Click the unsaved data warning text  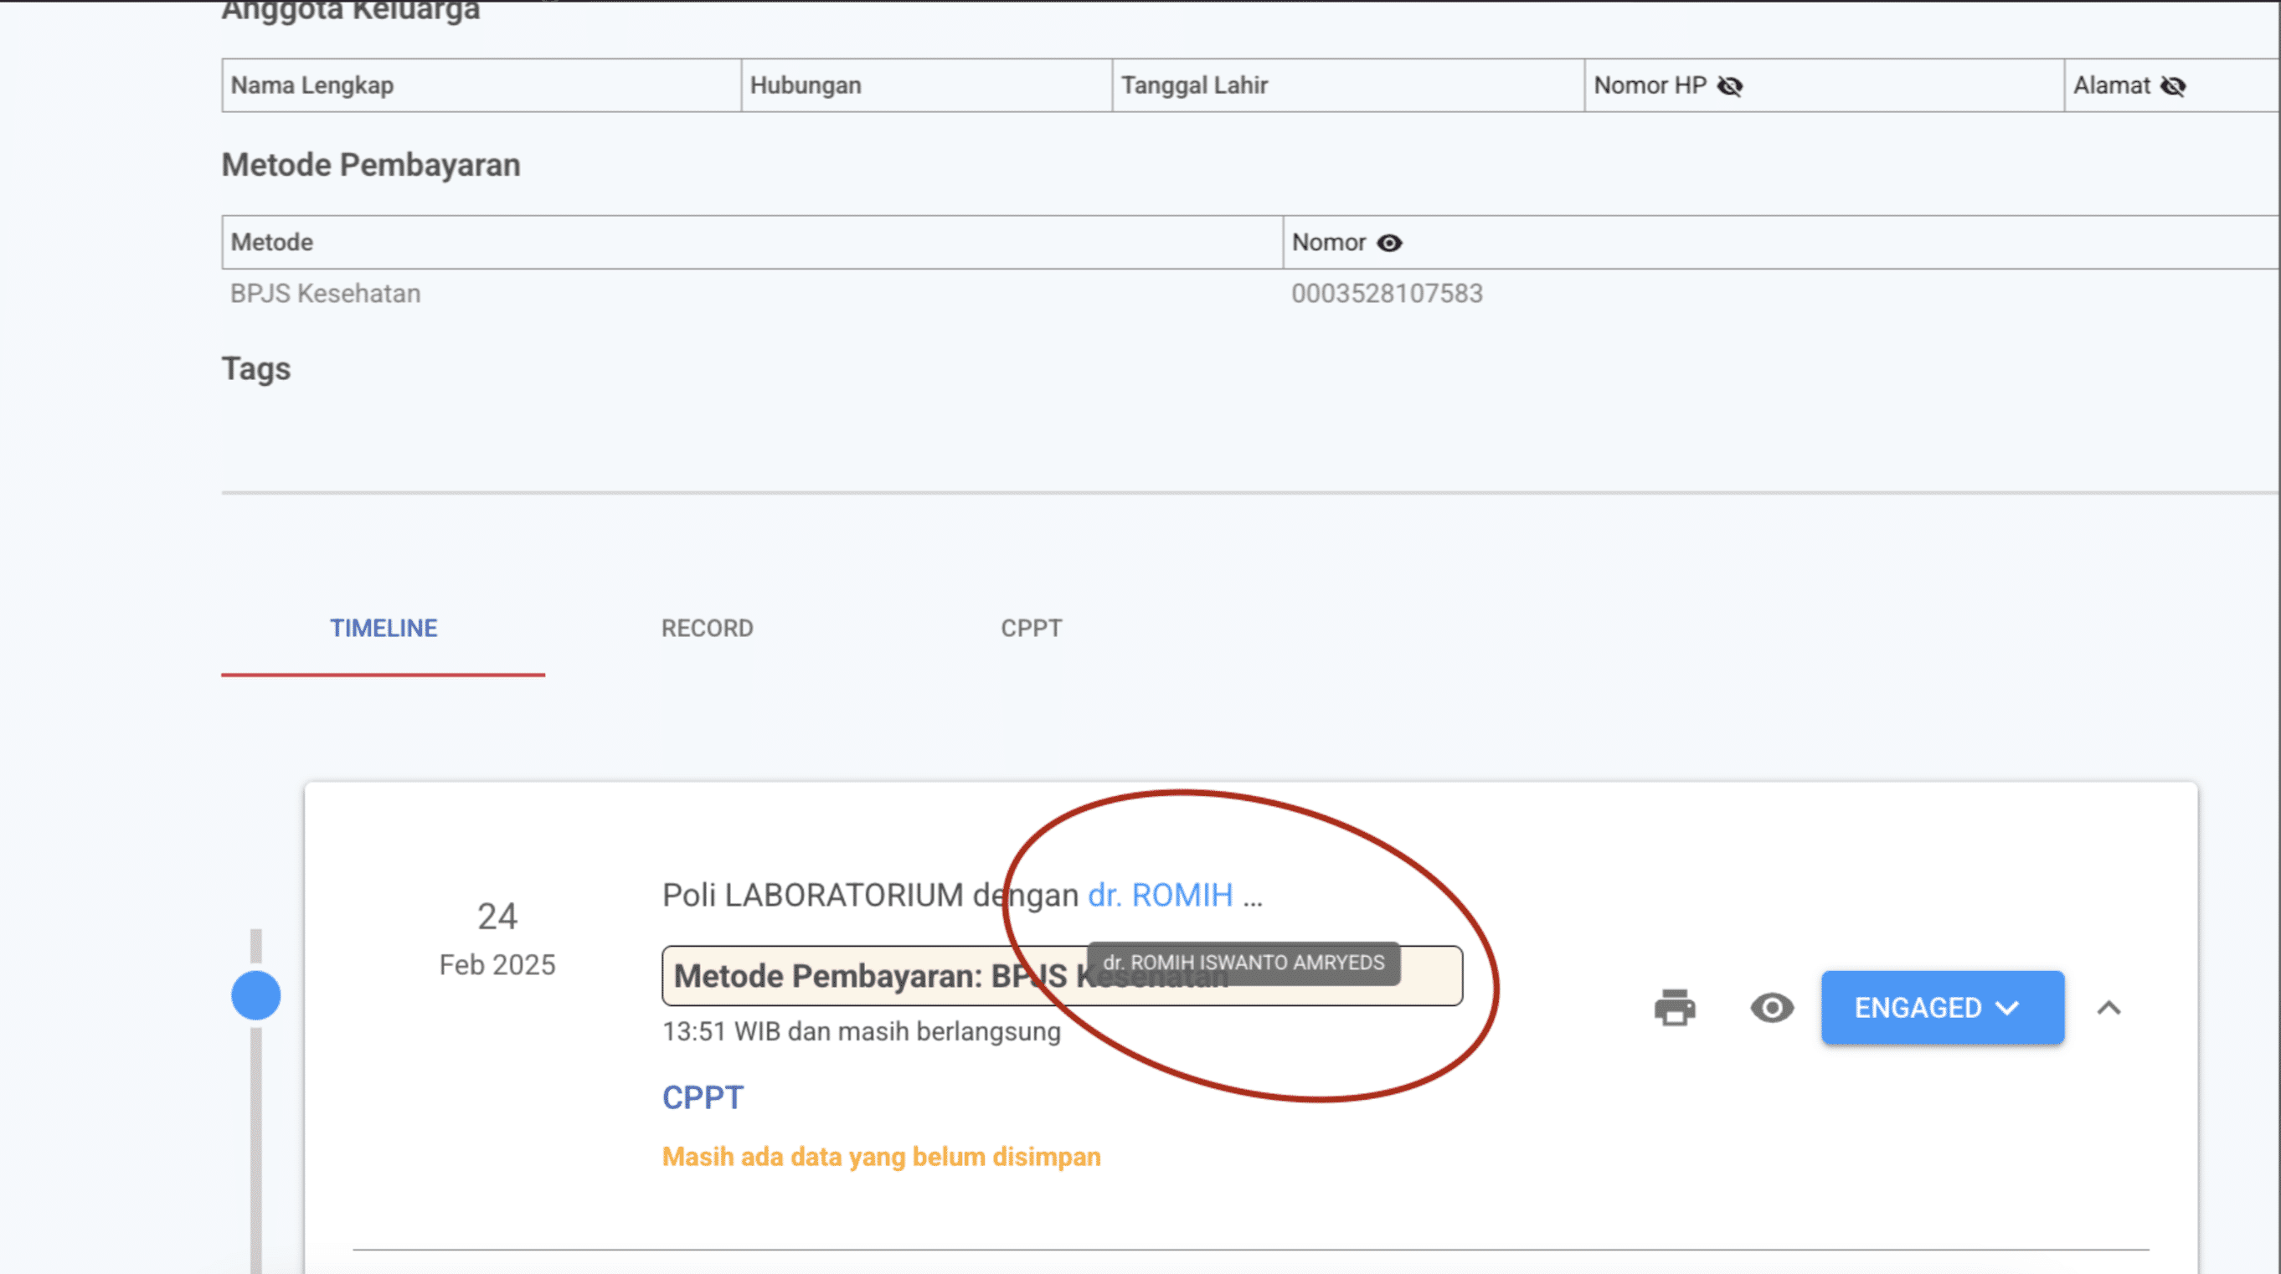(881, 1156)
